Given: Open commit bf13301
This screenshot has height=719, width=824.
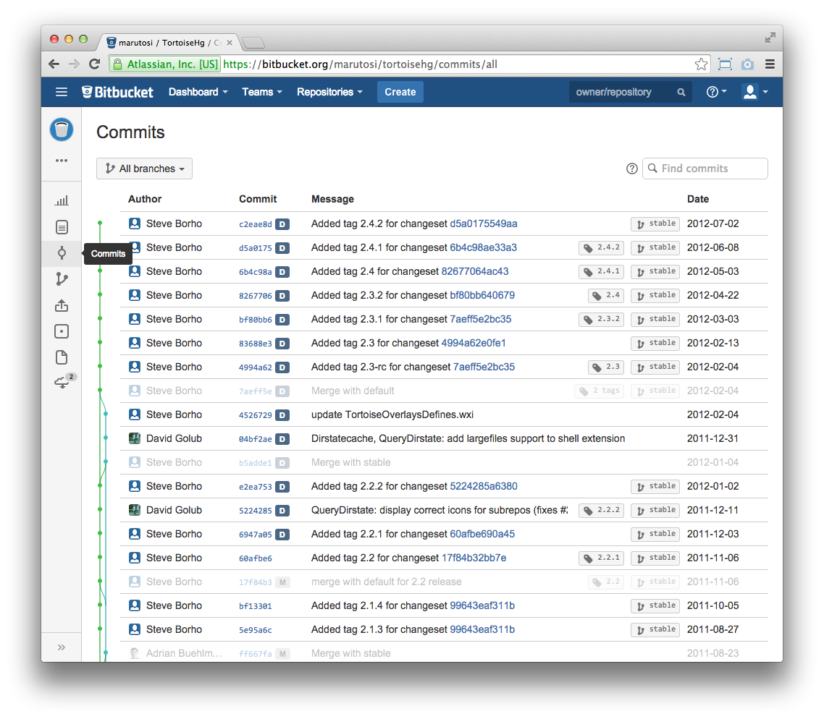Looking at the screenshot, I should [x=256, y=606].
